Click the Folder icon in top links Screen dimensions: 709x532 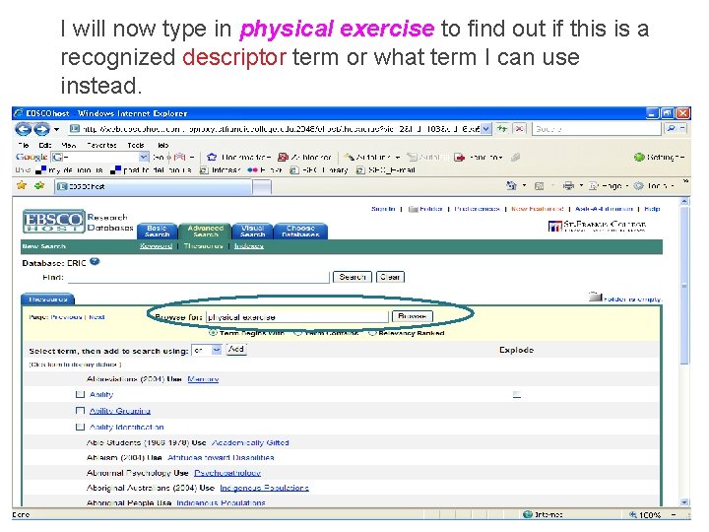[x=413, y=209]
